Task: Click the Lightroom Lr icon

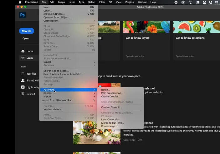Action: coord(23,87)
